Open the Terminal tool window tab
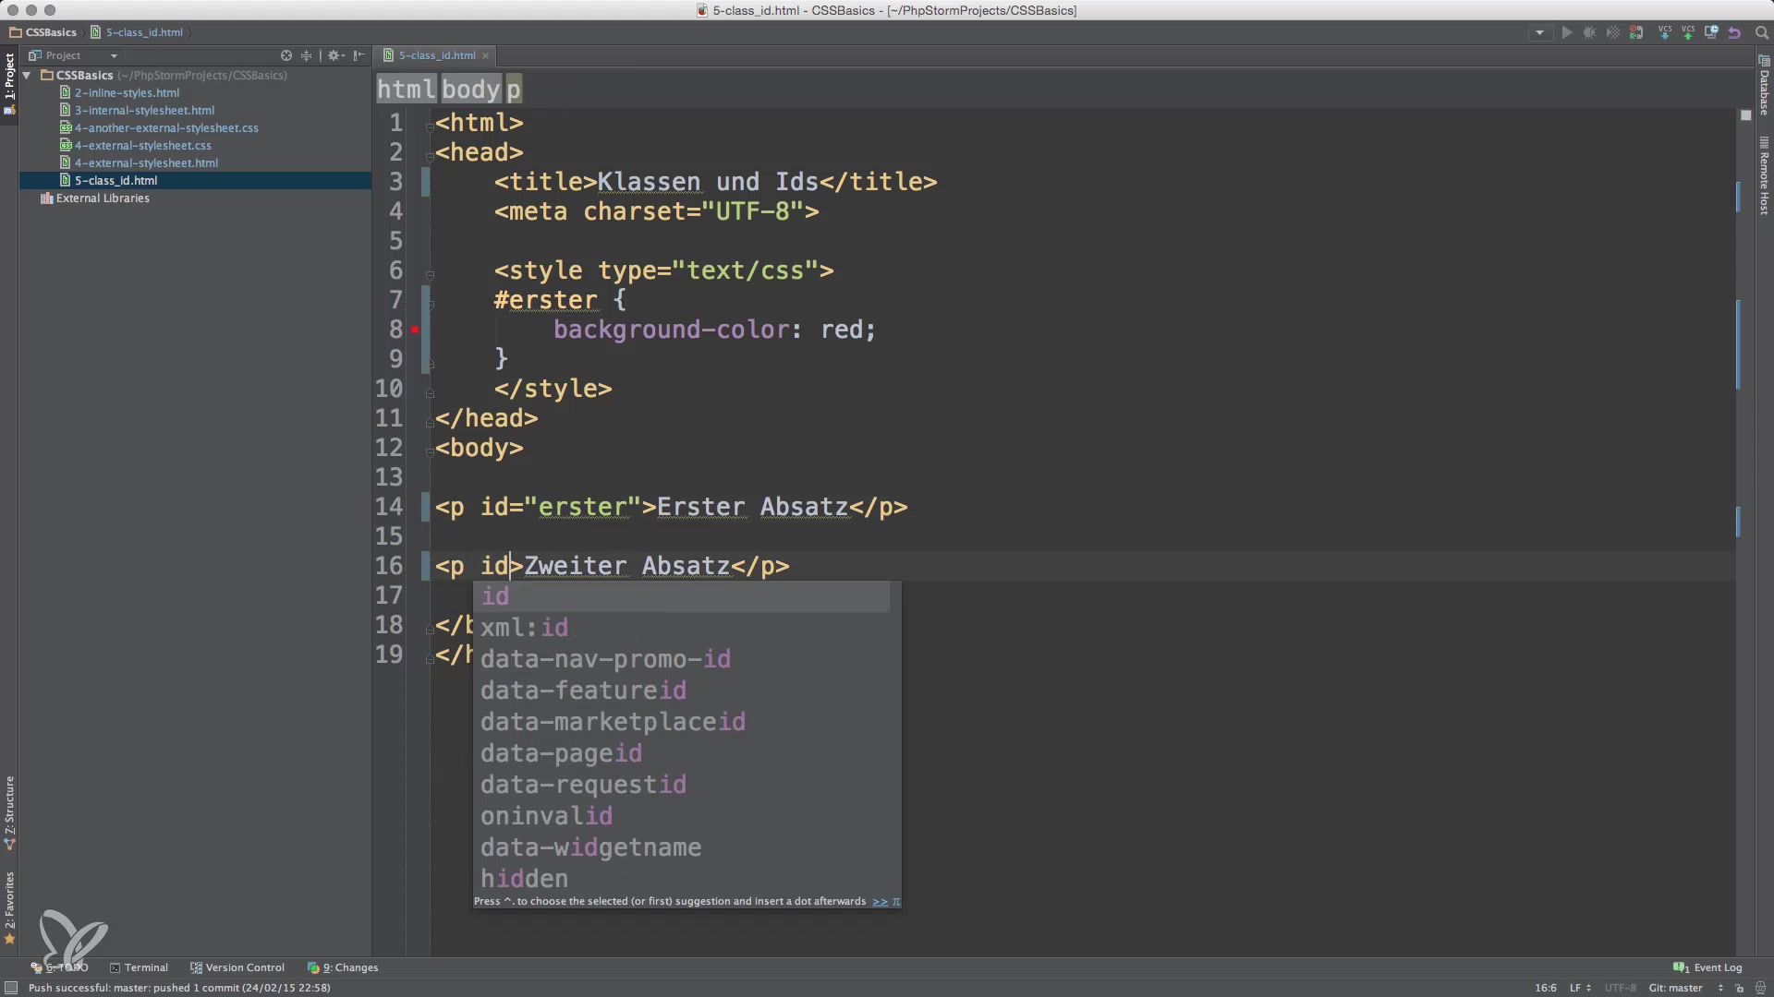The width and height of the screenshot is (1774, 997). click(x=139, y=967)
